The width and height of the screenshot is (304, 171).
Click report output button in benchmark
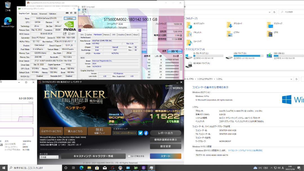(x=166, y=133)
